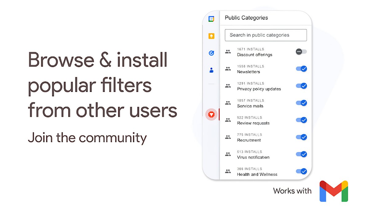Screen dimensions: 369x207
Task: Click the people icon beside Recruitment
Action: pos(228,137)
